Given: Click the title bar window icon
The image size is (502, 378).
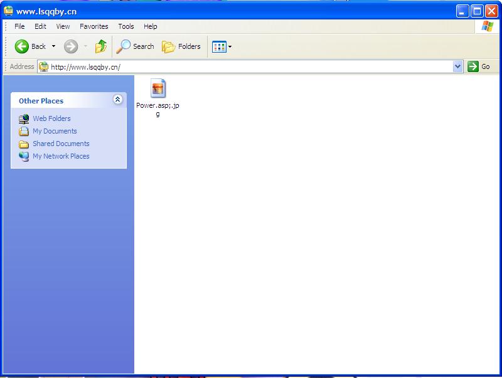Looking at the screenshot, I should pyautogui.click(x=9, y=11).
